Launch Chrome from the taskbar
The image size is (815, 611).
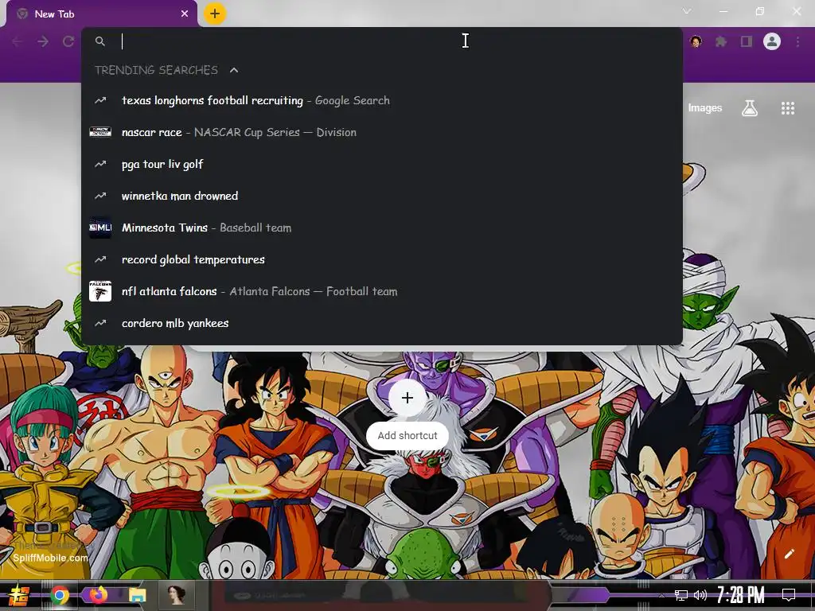pyautogui.click(x=60, y=595)
